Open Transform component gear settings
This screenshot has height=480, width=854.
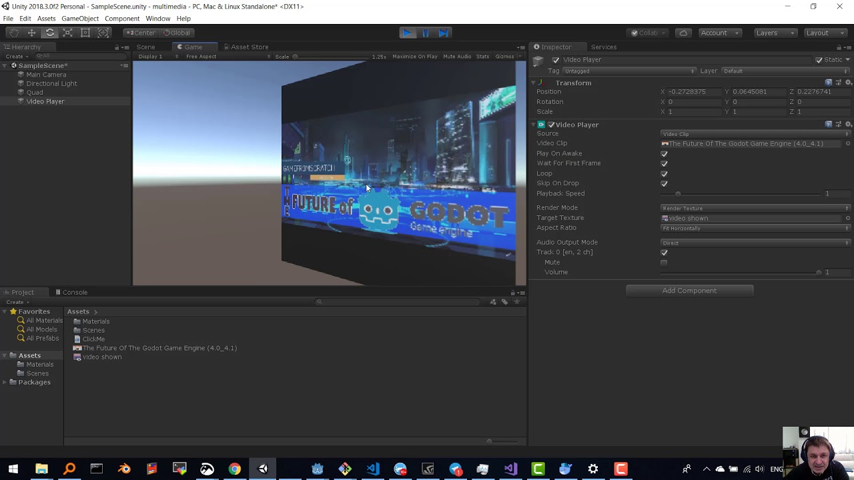[x=848, y=83]
